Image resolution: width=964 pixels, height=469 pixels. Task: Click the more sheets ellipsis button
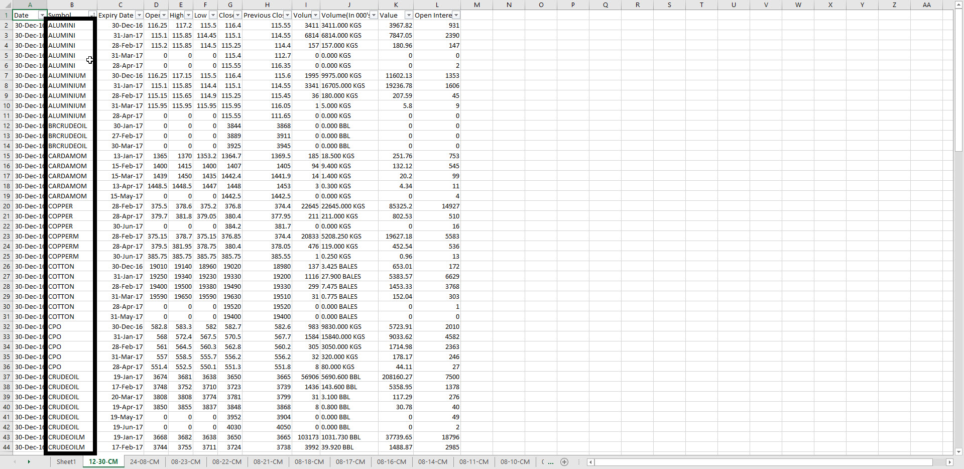coord(551,462)
